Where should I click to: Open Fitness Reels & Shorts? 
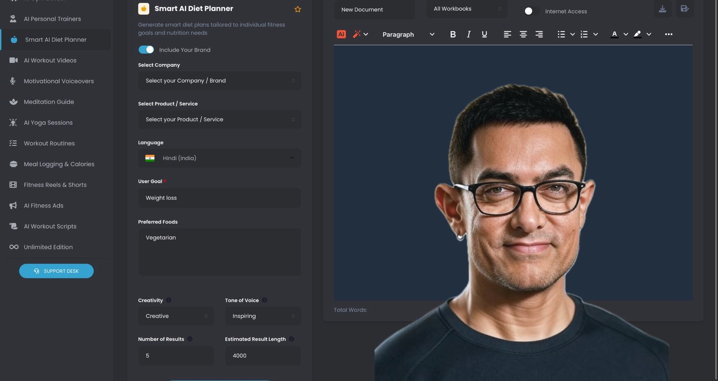(56, 185)
